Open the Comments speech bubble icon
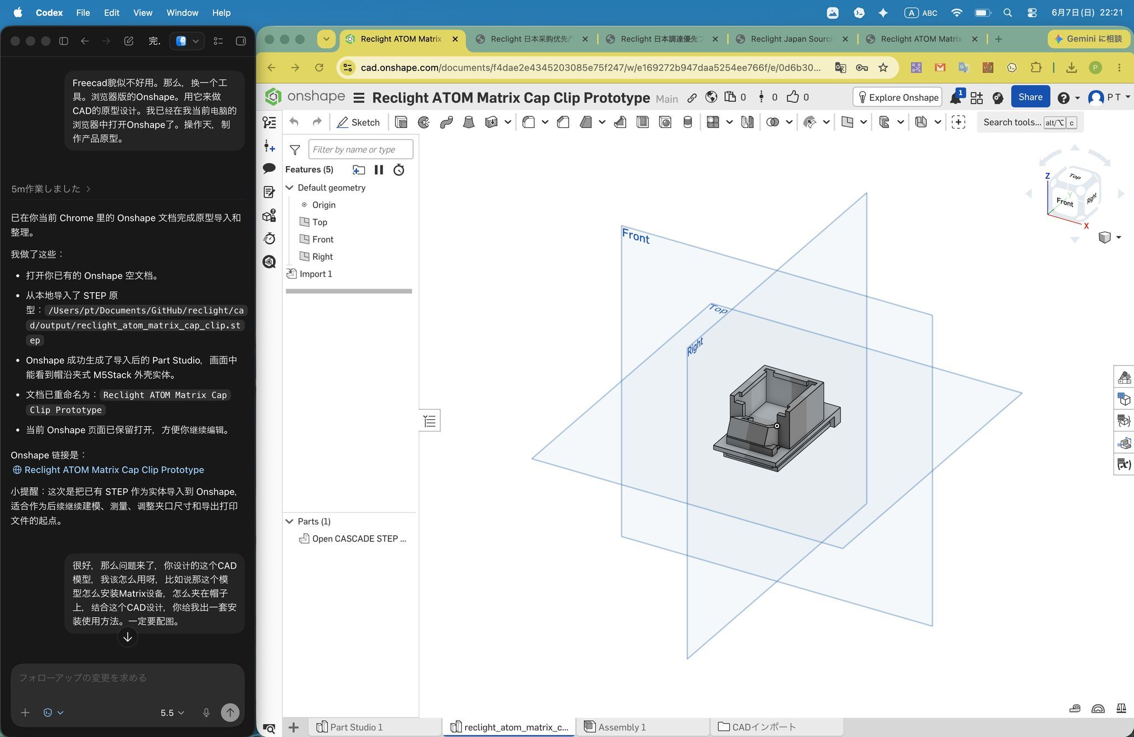 [269, 168]
